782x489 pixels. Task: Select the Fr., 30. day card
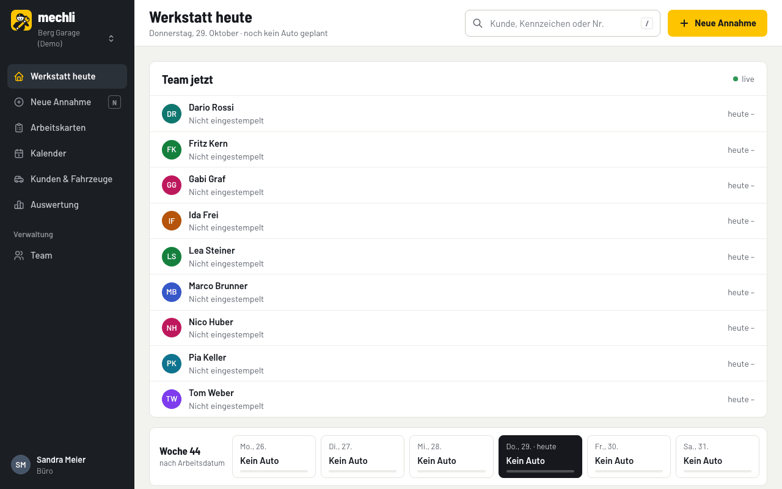click(629, 457)
